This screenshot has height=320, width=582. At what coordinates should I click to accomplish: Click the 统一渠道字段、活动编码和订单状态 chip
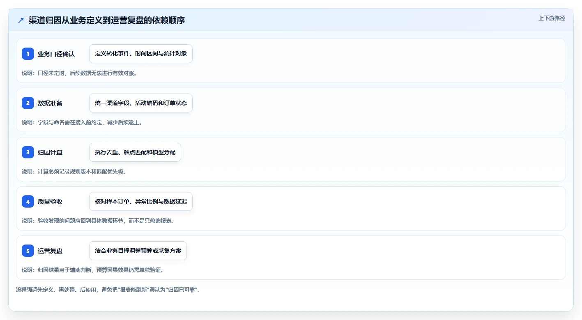pos(141,103)
